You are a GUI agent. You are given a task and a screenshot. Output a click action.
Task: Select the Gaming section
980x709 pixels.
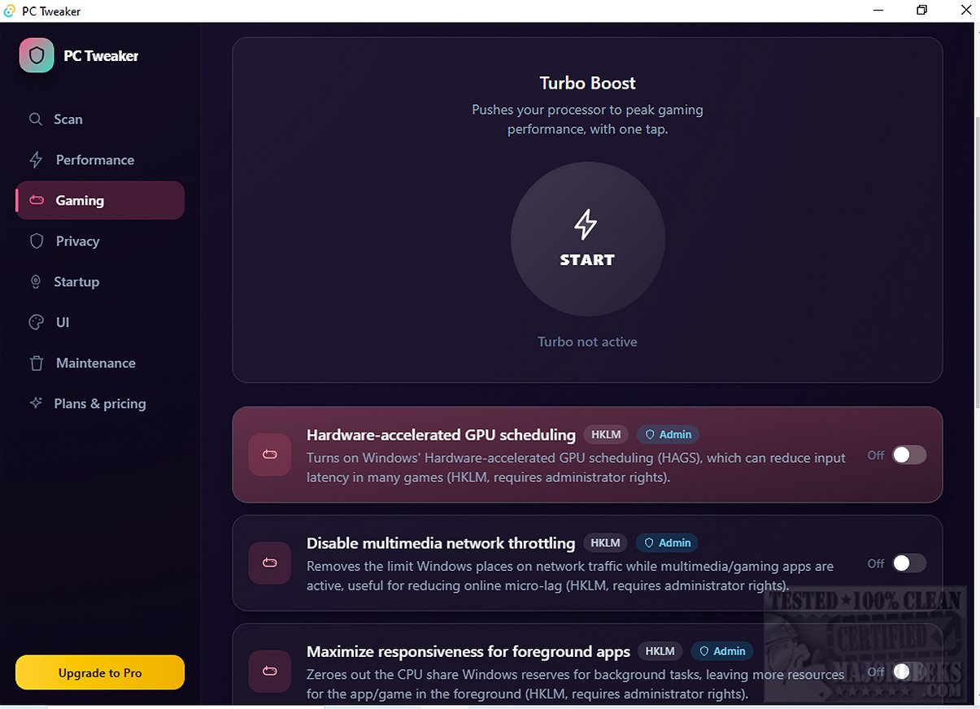[100, 200]
